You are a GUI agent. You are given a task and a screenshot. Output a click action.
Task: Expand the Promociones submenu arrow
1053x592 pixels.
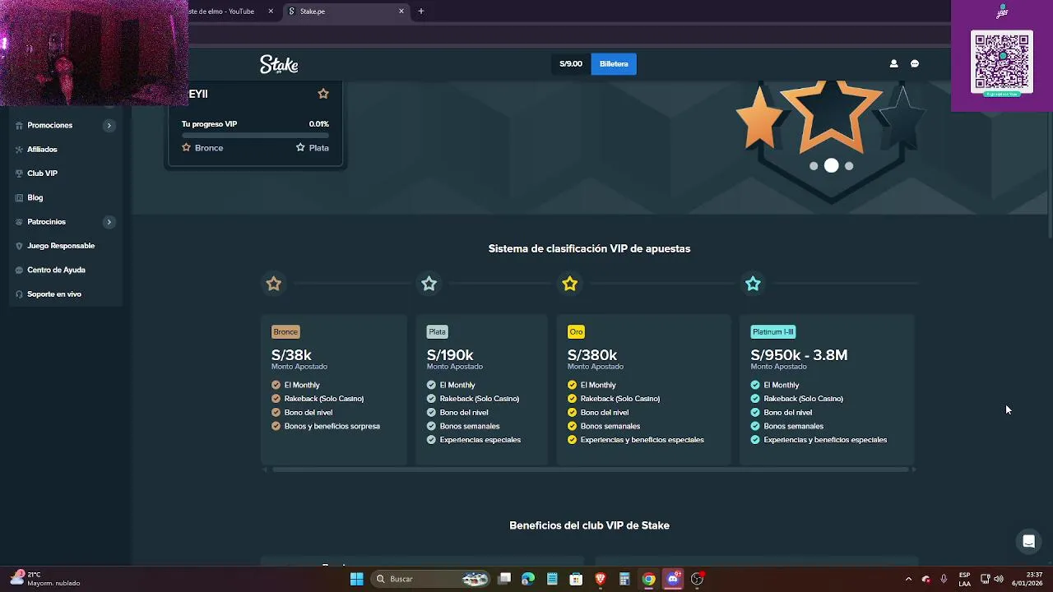pos(109,125)
